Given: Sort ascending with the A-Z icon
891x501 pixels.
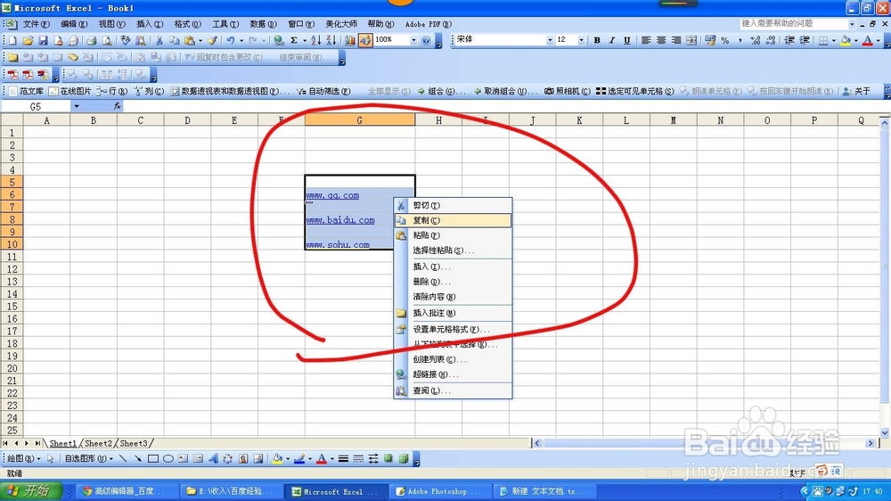Looking at the screenshot, I should tap(316, 40).
